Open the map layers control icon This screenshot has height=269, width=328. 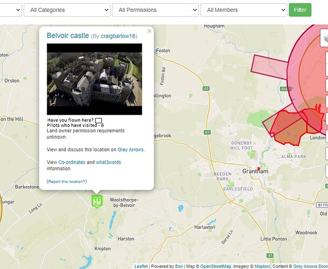coord(325,38)
